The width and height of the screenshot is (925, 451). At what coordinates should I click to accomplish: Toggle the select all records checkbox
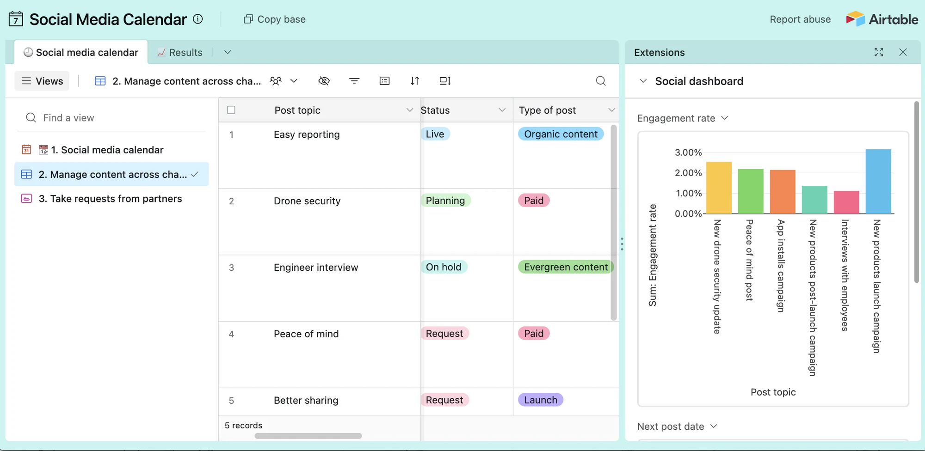(x=231, y=110)
